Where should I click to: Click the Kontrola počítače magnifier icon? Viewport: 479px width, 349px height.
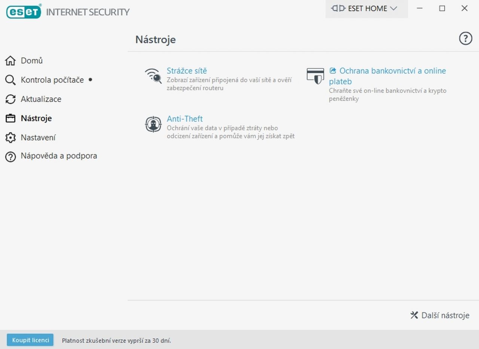[x=10, y=80]
